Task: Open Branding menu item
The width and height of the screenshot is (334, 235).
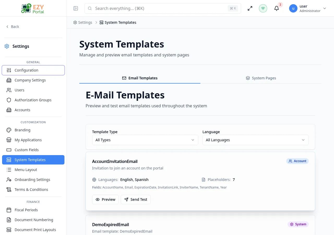Action: [x=33, y=130]
